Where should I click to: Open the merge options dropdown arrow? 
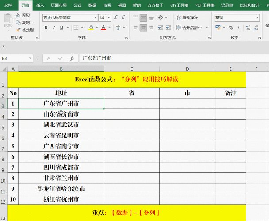click(x=207, y=27)
